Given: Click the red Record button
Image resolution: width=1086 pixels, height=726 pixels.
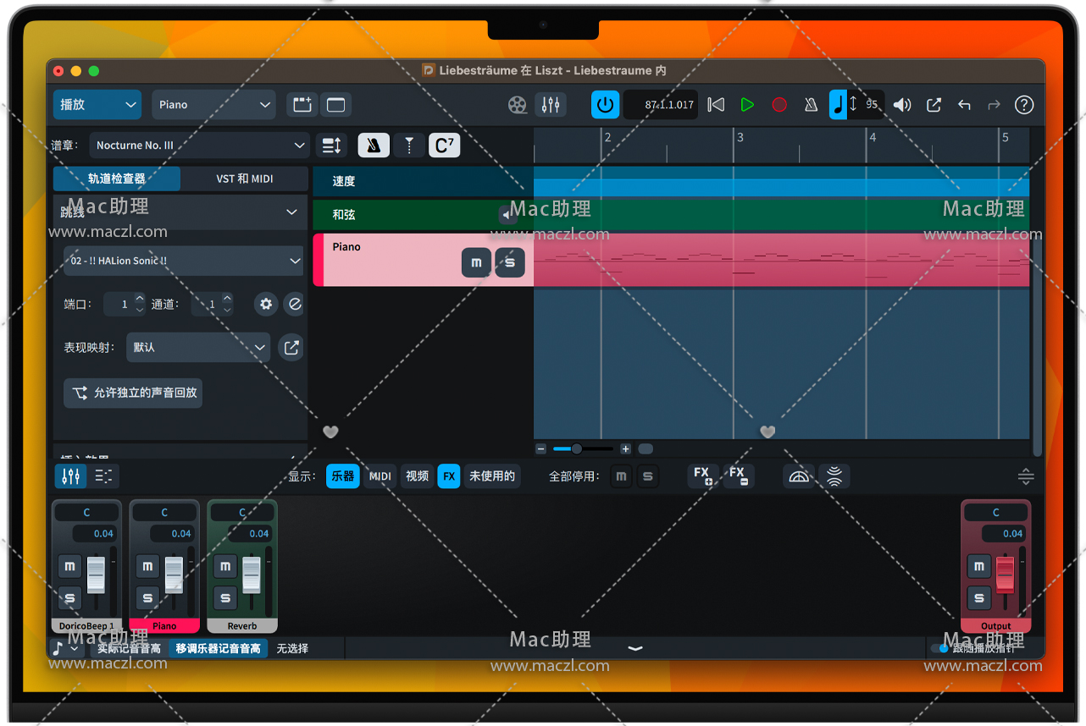Looking at the screenshot, I should [x=779, y=105].
